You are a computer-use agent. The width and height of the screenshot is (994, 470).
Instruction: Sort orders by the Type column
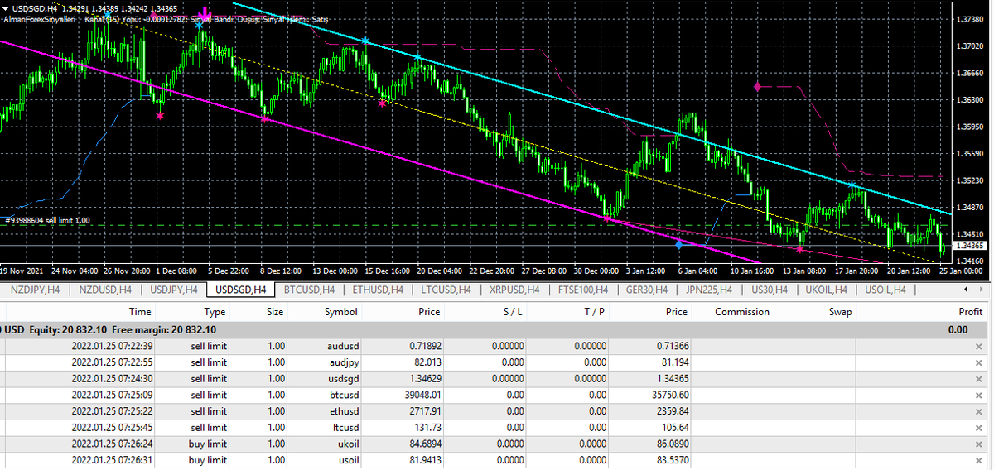(x=215, y=312)
